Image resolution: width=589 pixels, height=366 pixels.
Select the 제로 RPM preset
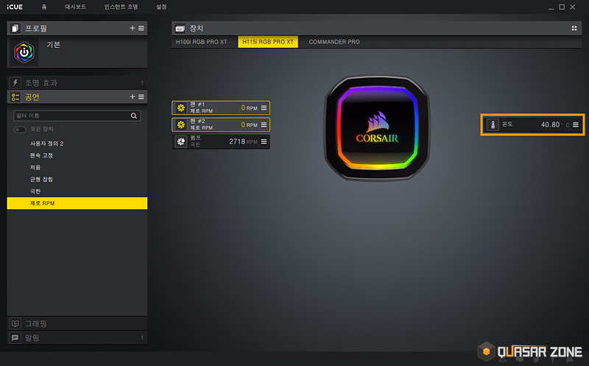click(x=77, y=203)
